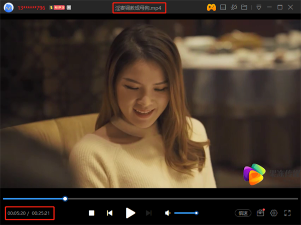301x225 pixels.
Task: Open the 倍速 playback speed menu
Action: click(x=243, y=213)
